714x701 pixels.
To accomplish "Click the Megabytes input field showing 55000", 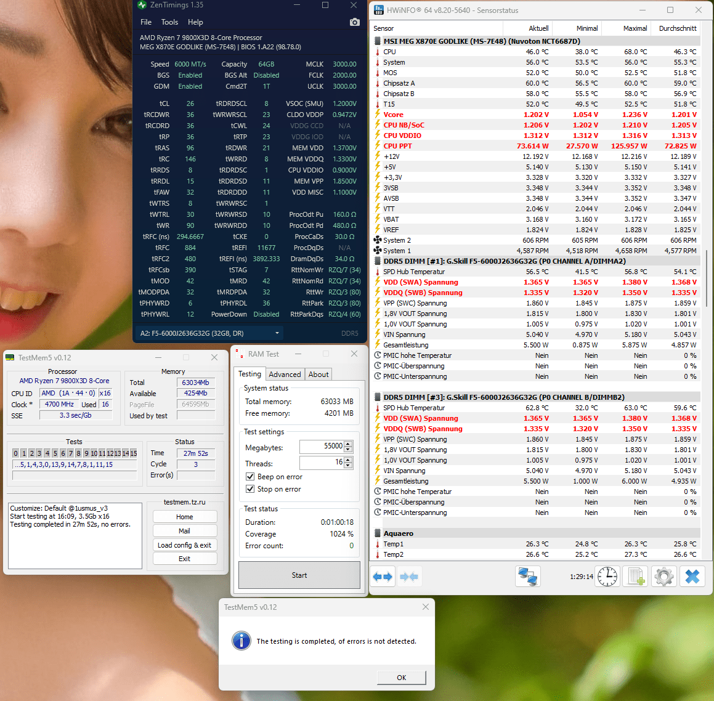I will pyautogui.click(x=322, y=447).
